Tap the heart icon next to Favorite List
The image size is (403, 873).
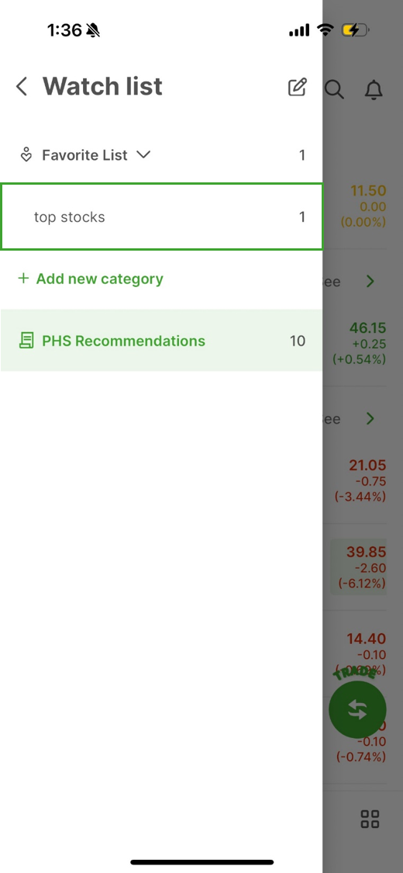26,154
